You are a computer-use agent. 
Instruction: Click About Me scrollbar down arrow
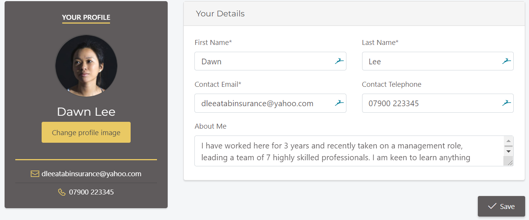(x=508, y=151)
